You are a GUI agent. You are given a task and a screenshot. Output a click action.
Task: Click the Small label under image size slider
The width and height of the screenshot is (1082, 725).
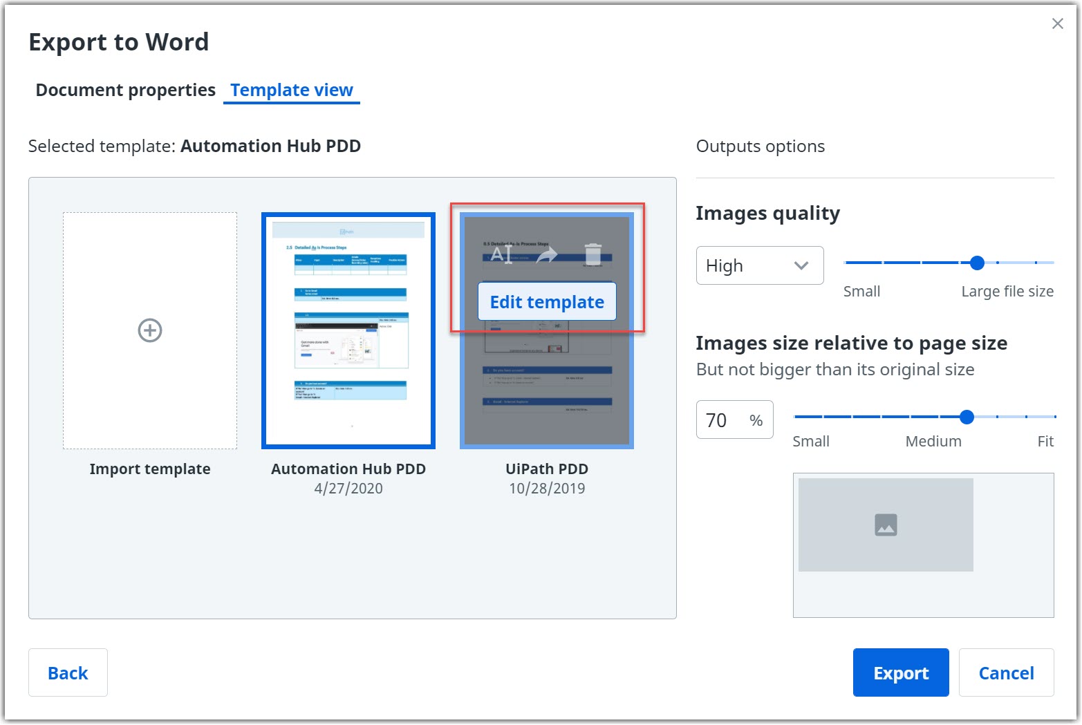(811, 441)
